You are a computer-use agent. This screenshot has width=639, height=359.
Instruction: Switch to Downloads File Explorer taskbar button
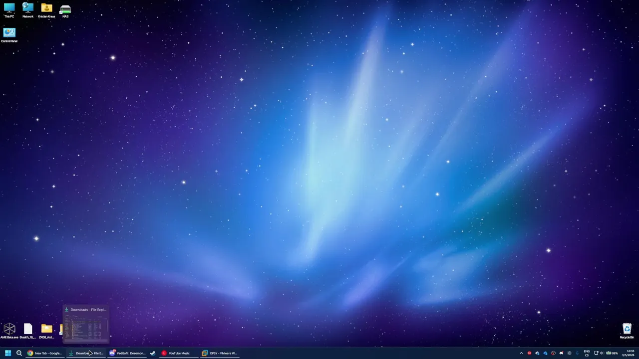coord(86,353)
